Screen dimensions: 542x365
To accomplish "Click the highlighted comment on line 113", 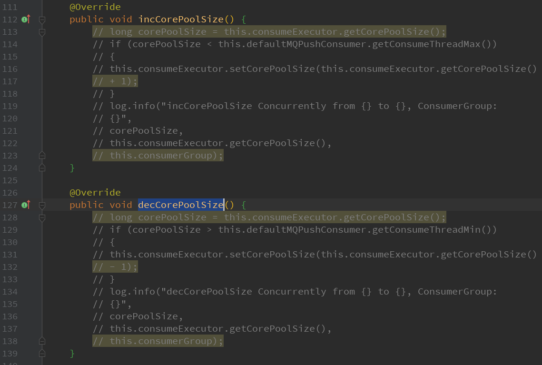I will (x=269, y=32).
